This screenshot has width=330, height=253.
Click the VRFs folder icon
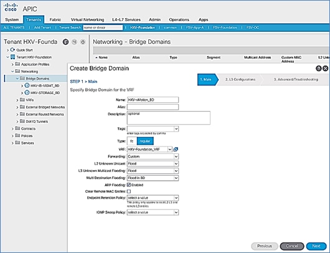(22, 100)
